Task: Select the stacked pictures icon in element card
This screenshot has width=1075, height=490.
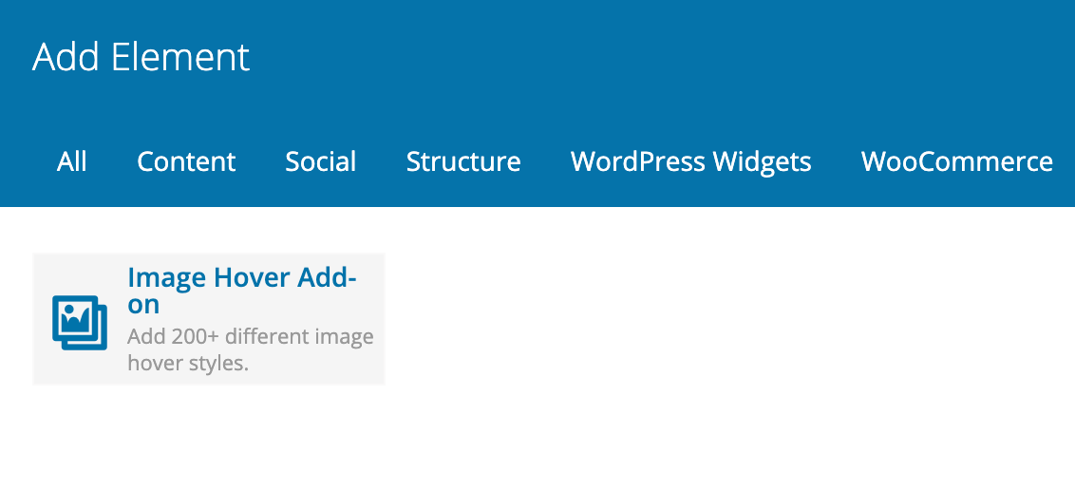Action: tap(80, 322)
